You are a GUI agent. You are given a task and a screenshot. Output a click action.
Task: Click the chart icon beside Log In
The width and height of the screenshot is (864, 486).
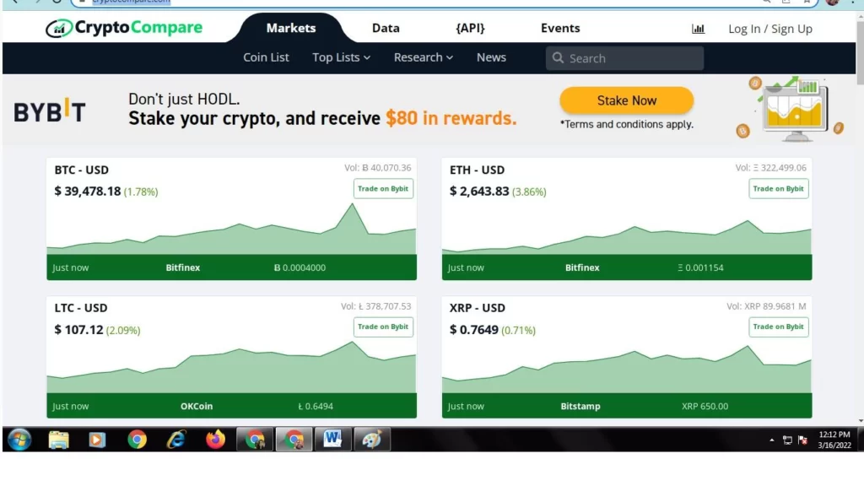[698, 29]
